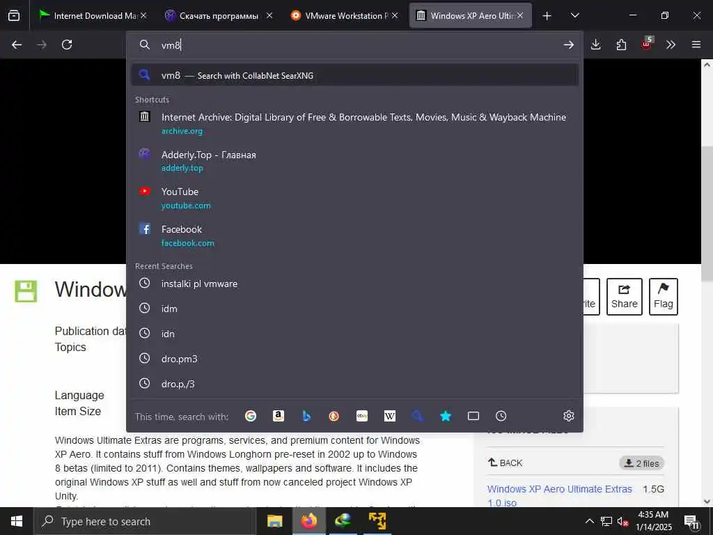Image resolution: width=713 pixels, height=535 pixels.
Task: Click scrollbar up arrow
Action: pos(707,65)
